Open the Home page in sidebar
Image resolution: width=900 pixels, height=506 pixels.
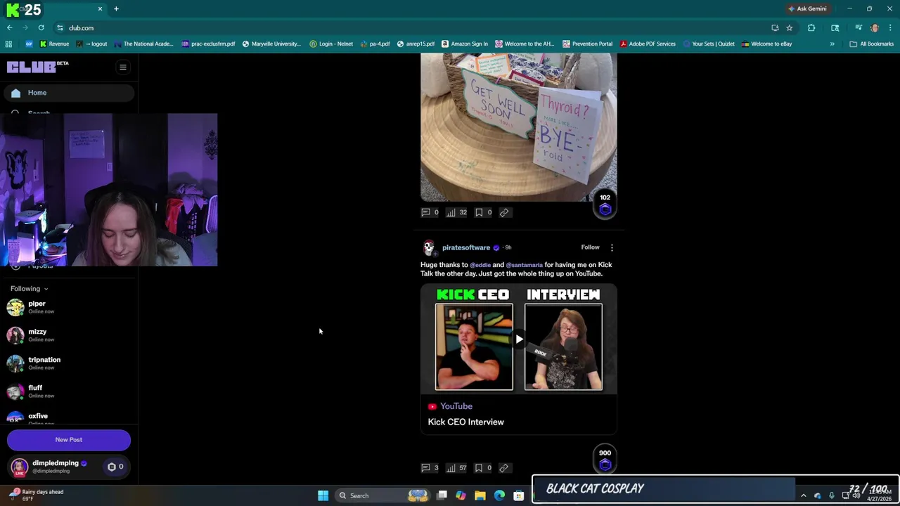[68, 93]
